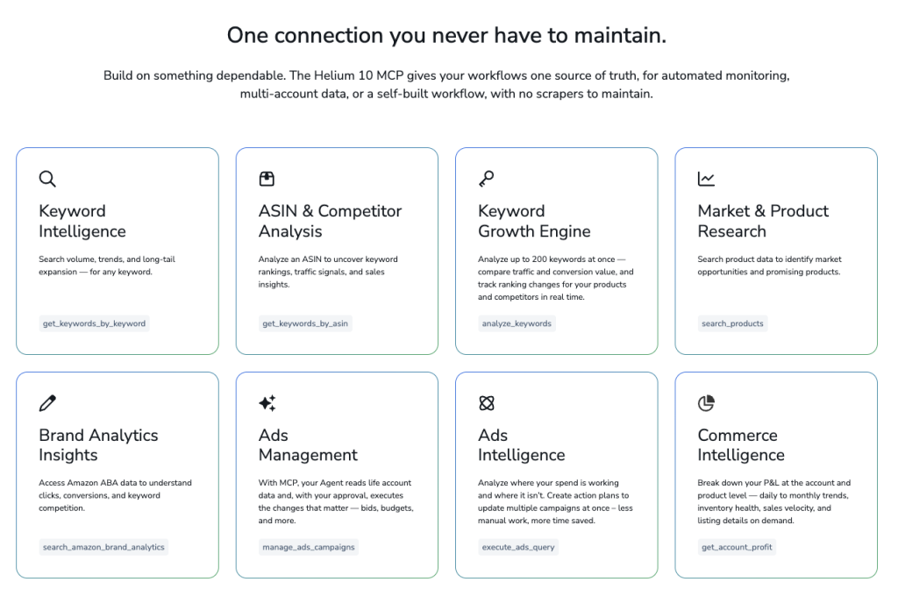
Task: Click the line chart Market & Product Research icon
Action: 706,179
